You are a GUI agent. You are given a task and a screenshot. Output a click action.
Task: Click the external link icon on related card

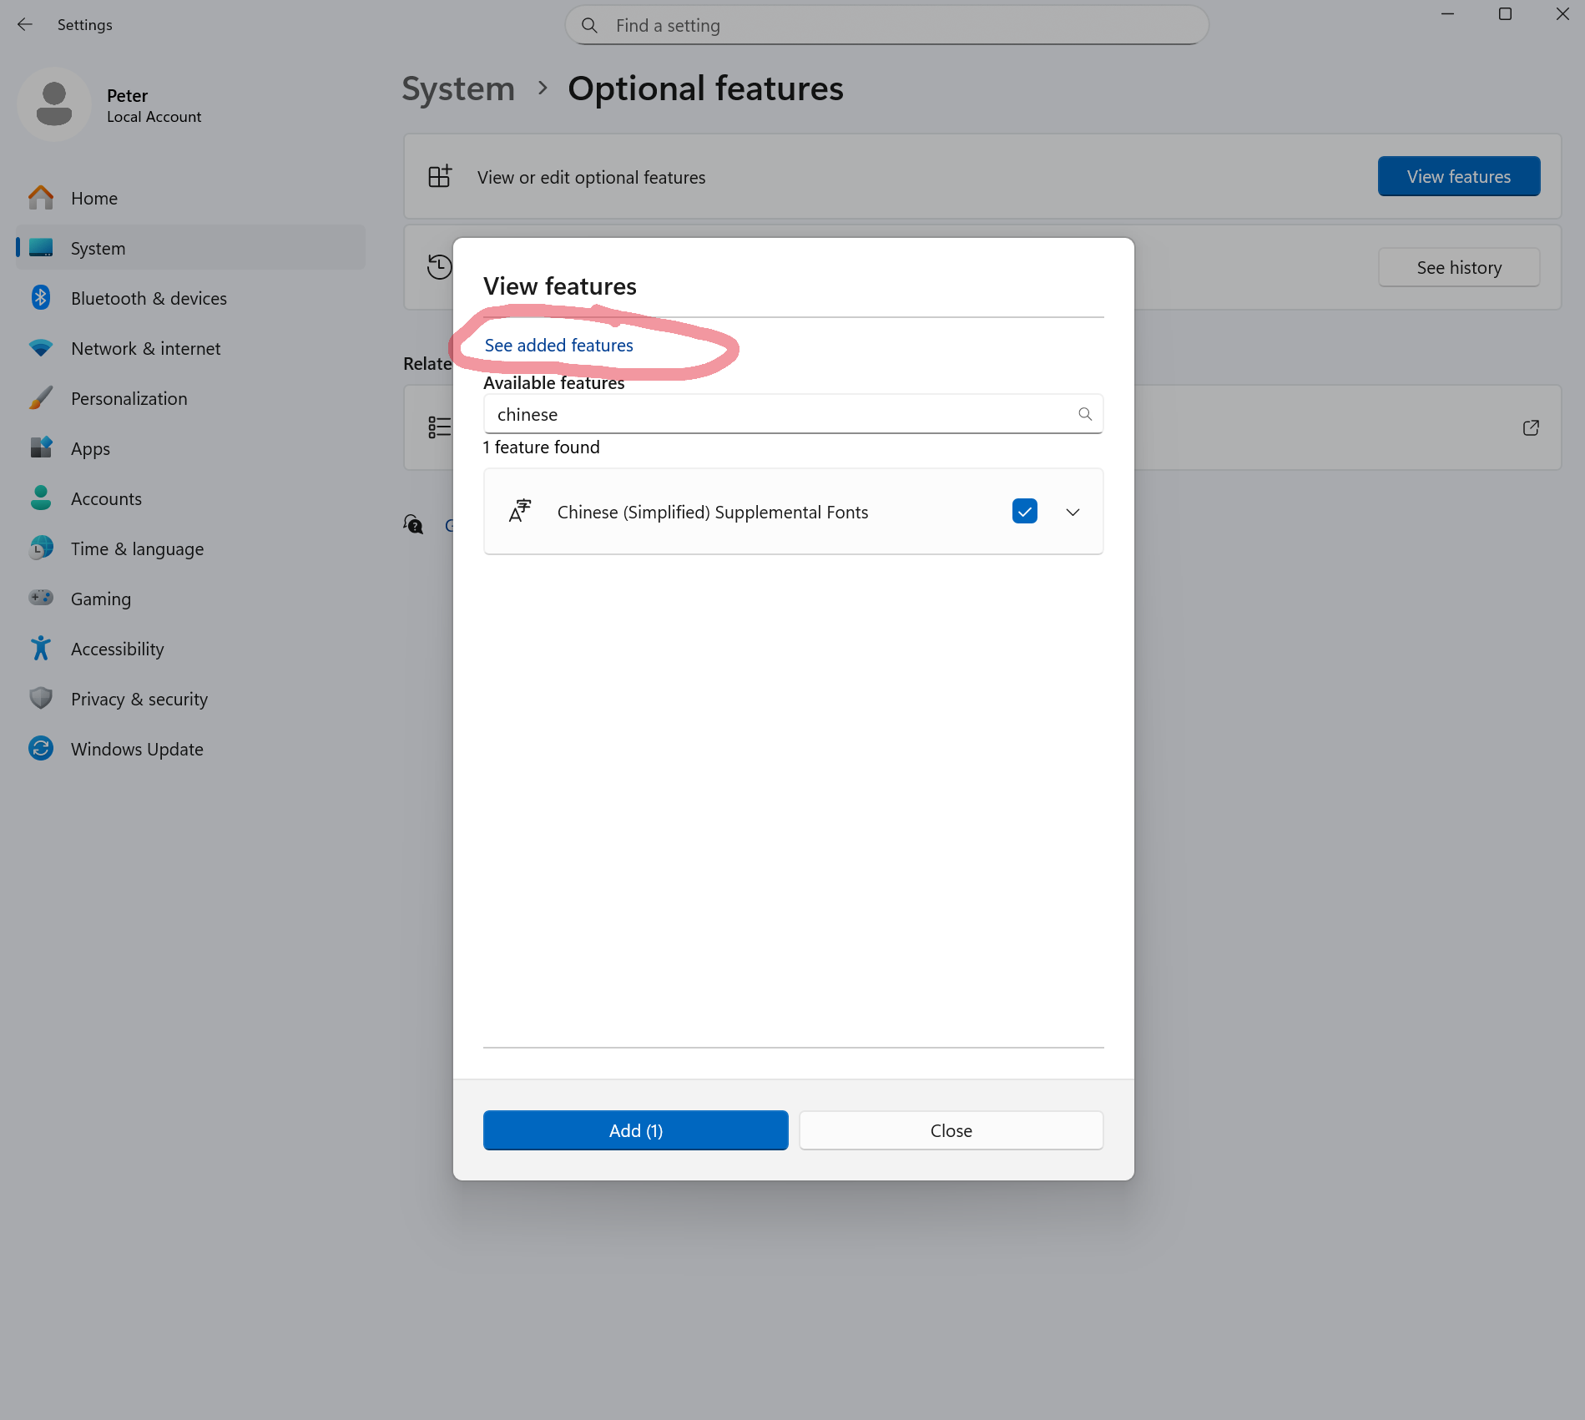(1531, 427)
